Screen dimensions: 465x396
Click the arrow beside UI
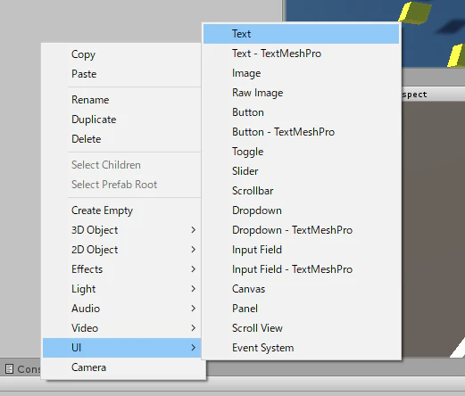pos(194,348)
